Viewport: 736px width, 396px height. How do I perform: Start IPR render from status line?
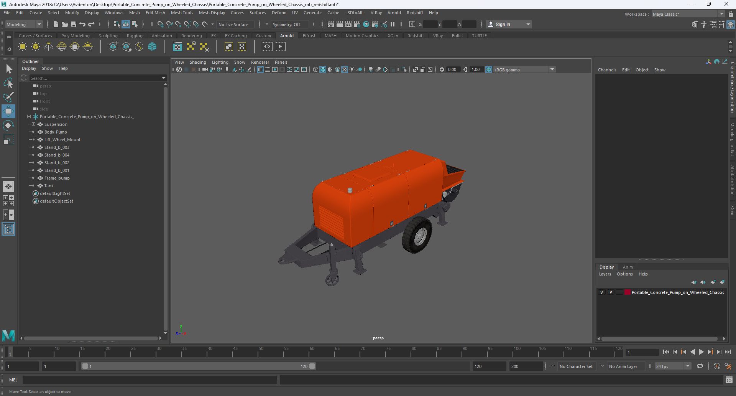(348, 24)
